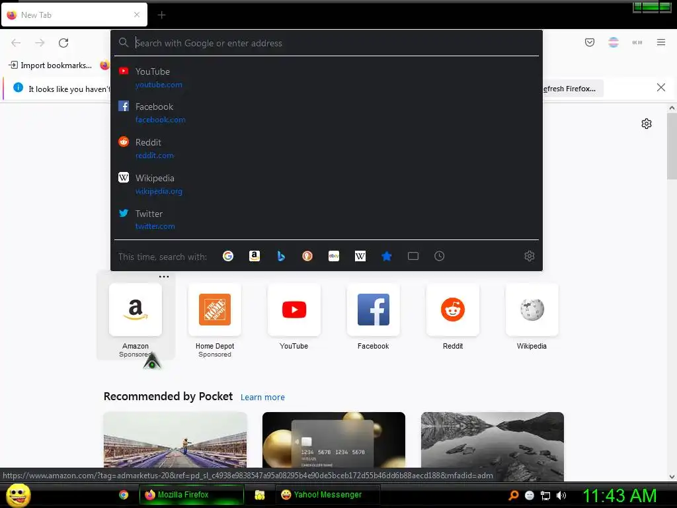
Task: Go forward one page
Action: [40, 43]
